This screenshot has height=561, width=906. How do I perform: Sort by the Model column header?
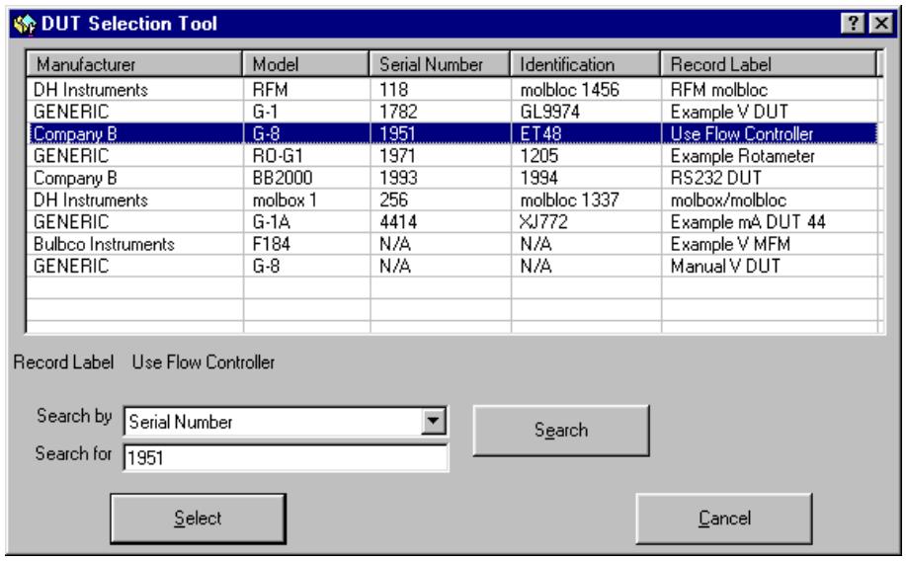point(305,64)
